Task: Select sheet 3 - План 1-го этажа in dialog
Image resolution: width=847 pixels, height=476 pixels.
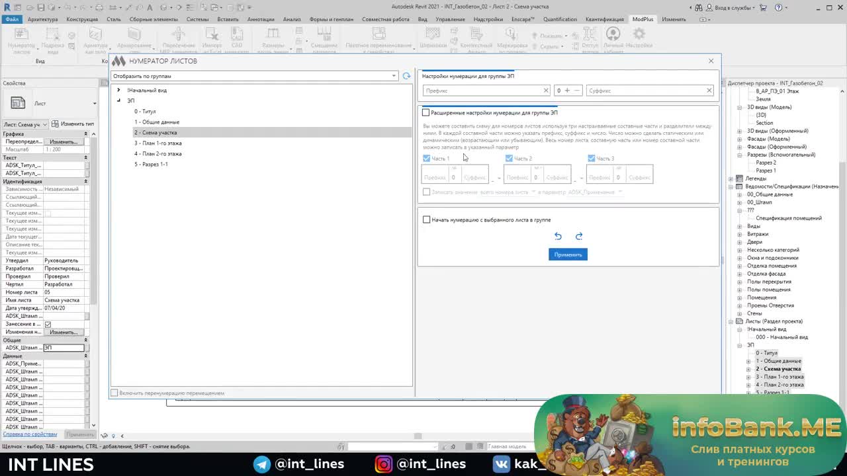Action: coord(158,143)
